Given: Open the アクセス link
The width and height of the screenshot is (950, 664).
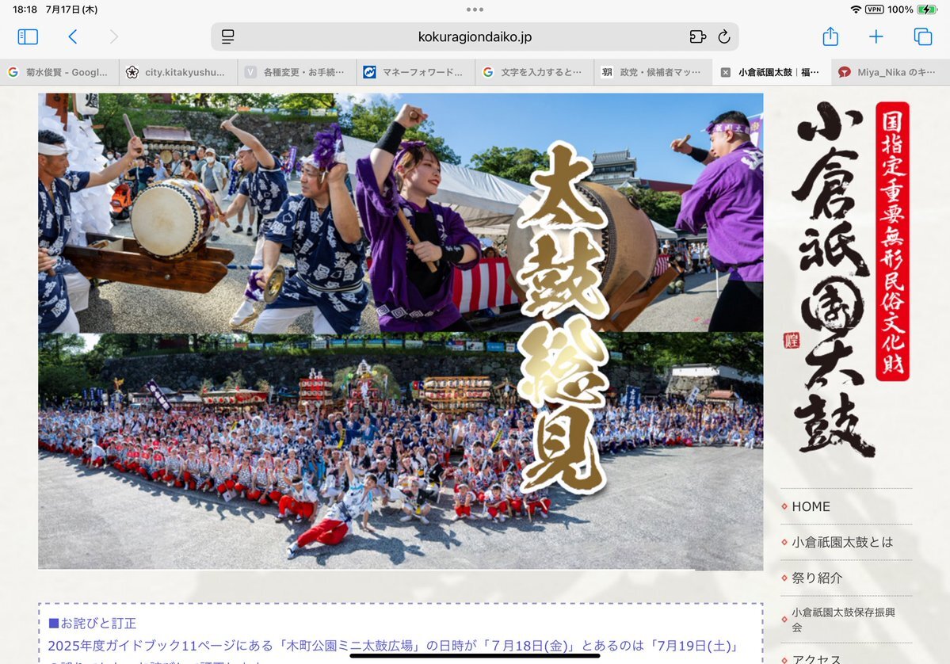Looking at the screenshot, I should [816, 658].
